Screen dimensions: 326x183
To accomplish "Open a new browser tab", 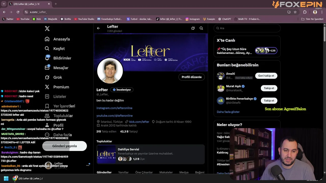I will [x=56, y=4].
